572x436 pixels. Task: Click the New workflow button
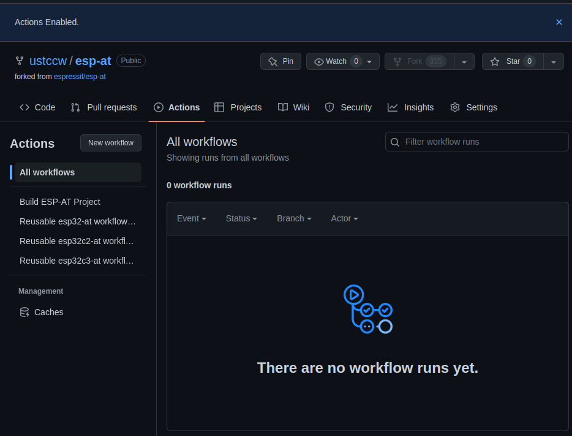tap(110, 142)
